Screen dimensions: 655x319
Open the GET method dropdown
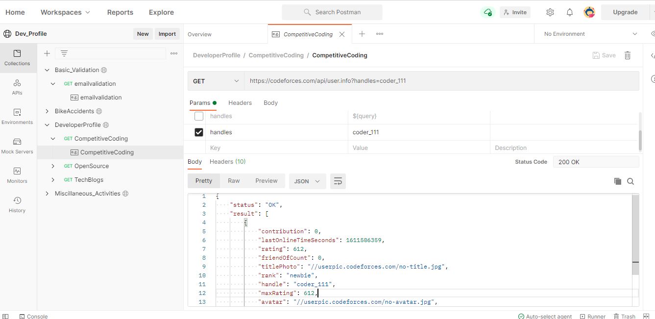click(x=216, y=81)
